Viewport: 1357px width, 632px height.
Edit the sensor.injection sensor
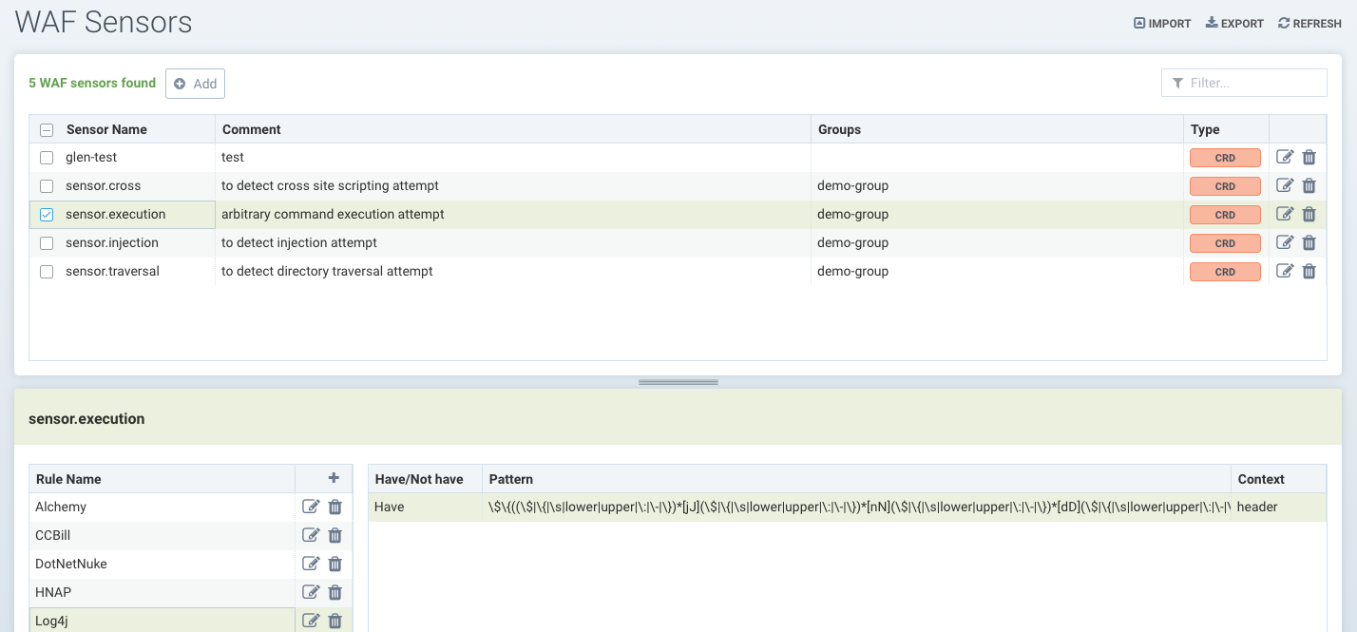(x=1285, y=243)
